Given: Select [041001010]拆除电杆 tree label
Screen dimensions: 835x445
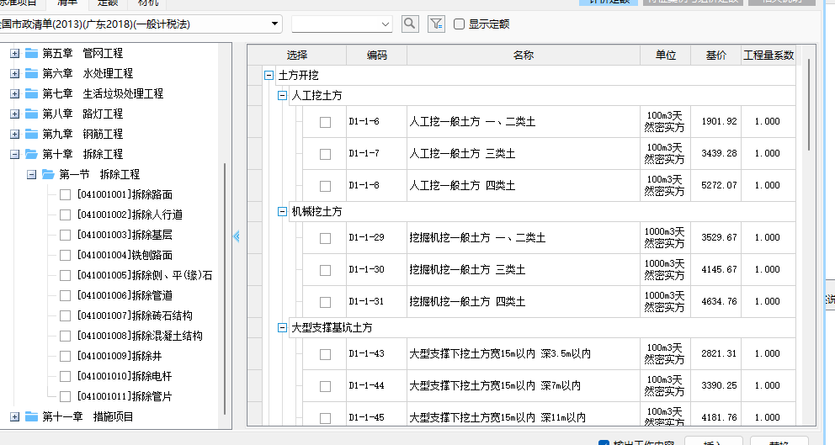Looking at the screenshot, I should pyautogui.click(x=125, y=376).
